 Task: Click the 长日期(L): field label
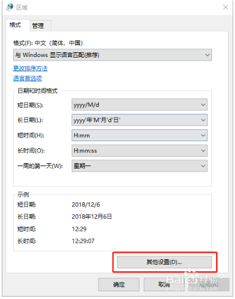(30, 120)
